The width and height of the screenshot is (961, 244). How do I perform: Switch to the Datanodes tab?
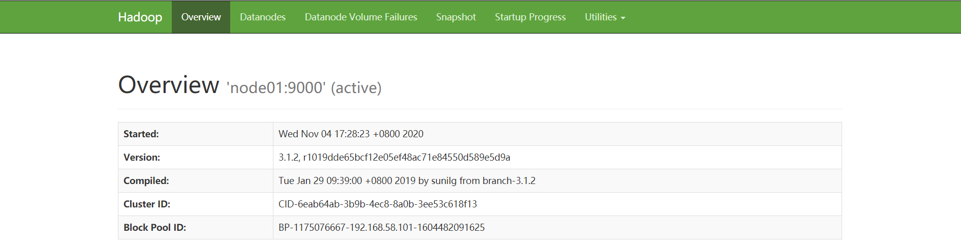click(x=263, y=17)
